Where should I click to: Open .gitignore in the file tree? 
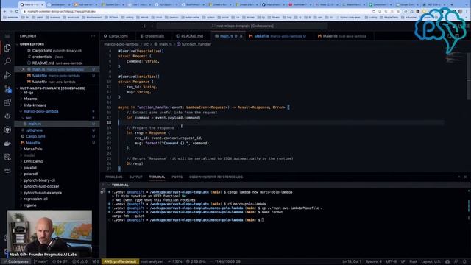point(57,130)
